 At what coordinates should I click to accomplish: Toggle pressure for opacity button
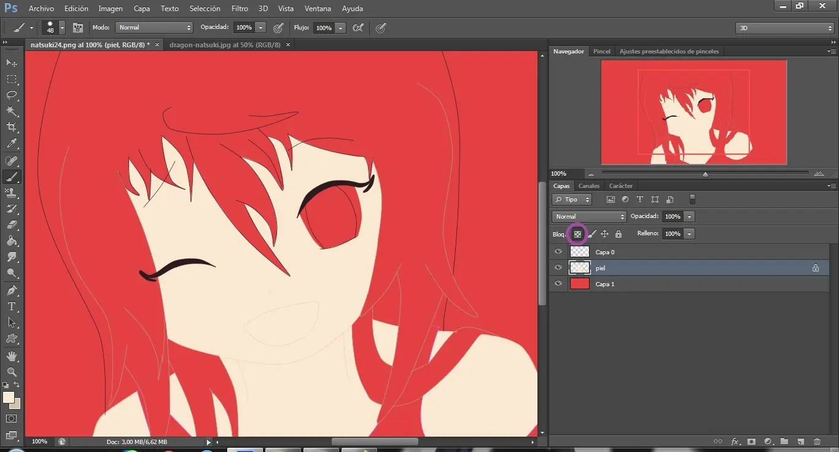(278, 28)
